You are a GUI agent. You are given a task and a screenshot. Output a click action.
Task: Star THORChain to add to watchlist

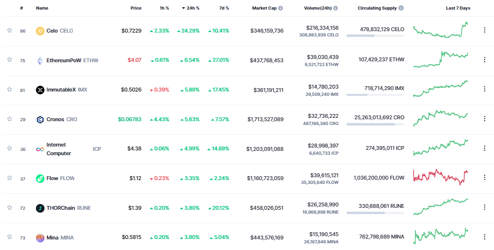10,207
